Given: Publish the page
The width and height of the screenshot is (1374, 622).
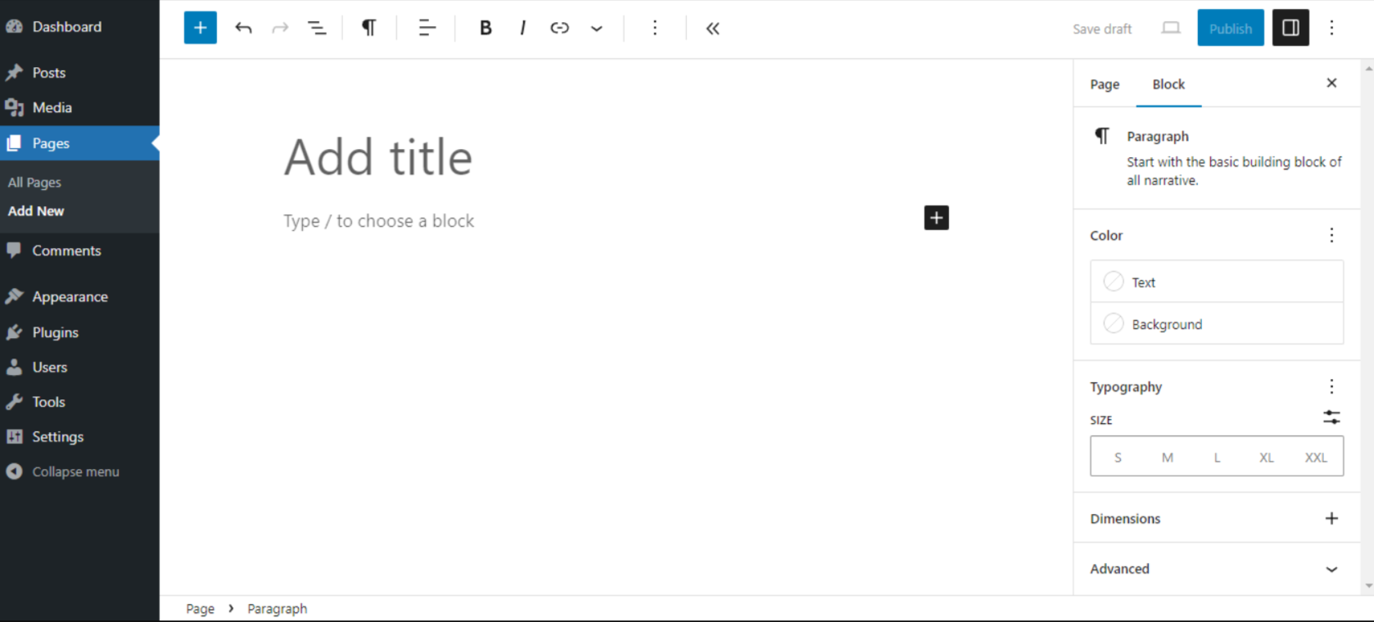Looking at the screenshot, I should pos(1231,28).
